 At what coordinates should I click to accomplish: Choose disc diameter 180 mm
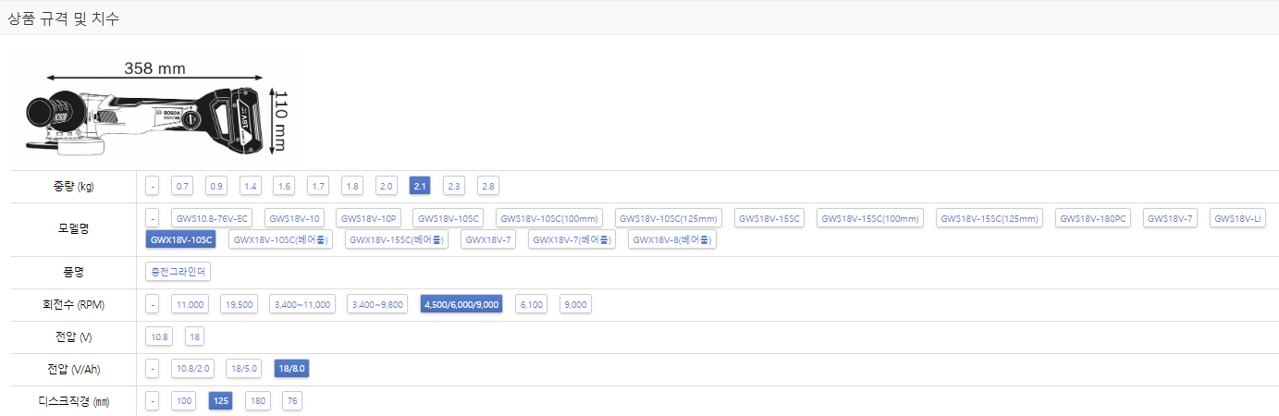tap(258, 401)
